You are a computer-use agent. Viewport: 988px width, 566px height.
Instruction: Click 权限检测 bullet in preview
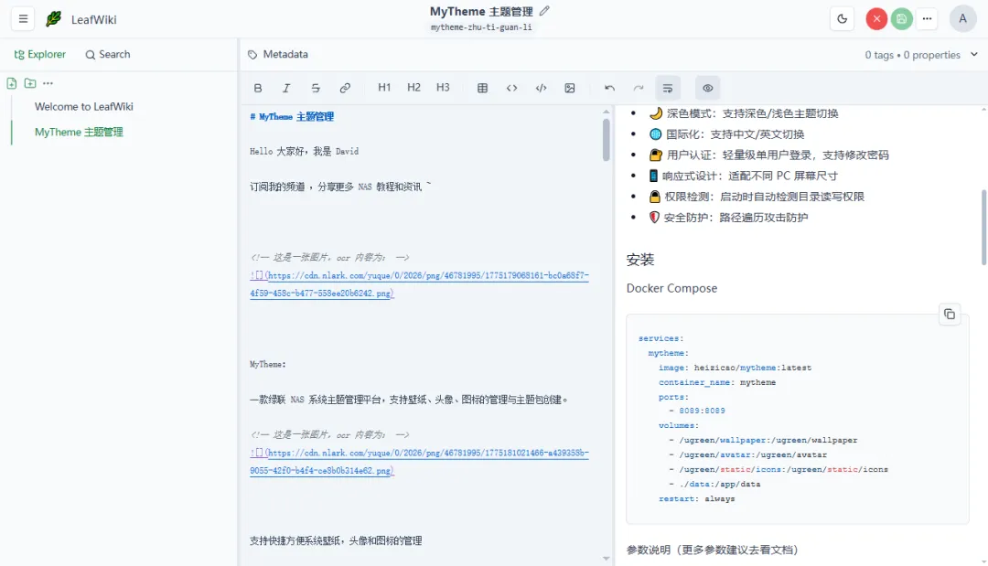click(757, 197)
